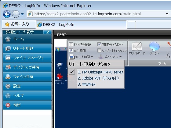Open a new blank browser tab
Viewport: 171px width, 128px height.
tap(131, 25)
